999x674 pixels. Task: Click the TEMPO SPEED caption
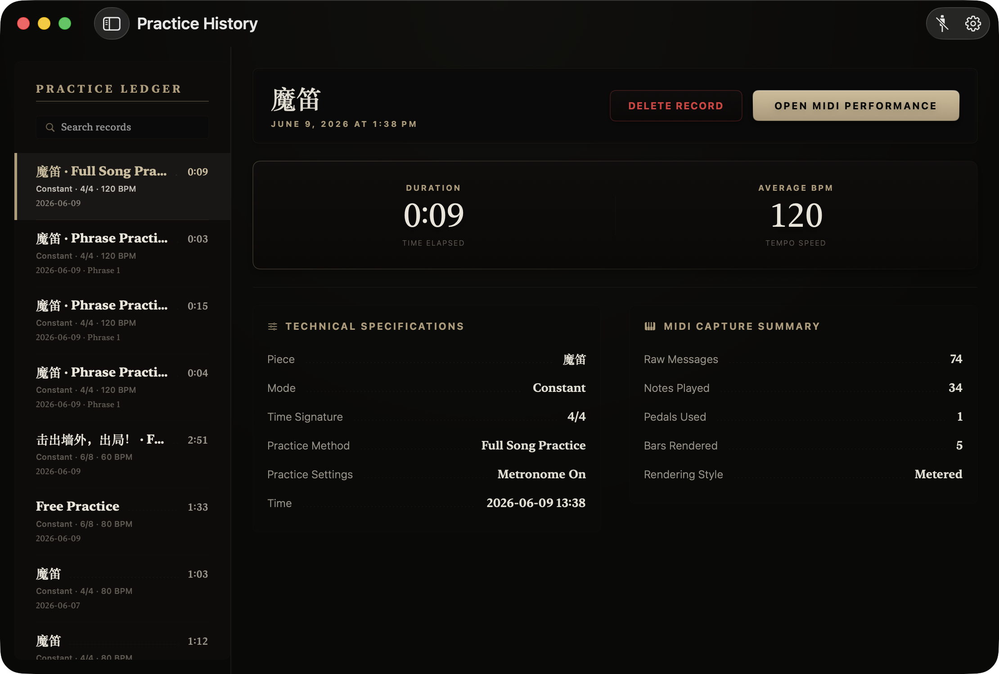click(x=796, y=243)
